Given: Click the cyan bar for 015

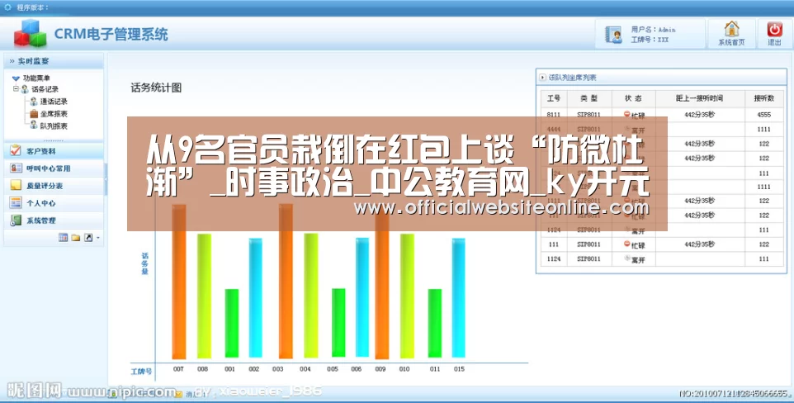Looking at the screenshot, I should (x=458, y=298).
